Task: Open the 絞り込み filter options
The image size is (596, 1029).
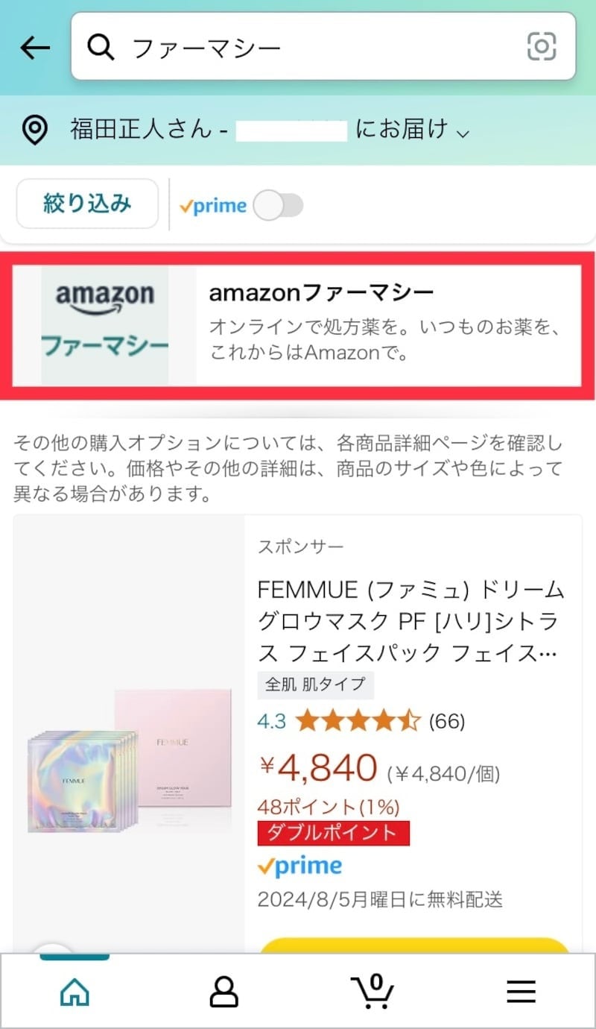Action: click(86, 203)
